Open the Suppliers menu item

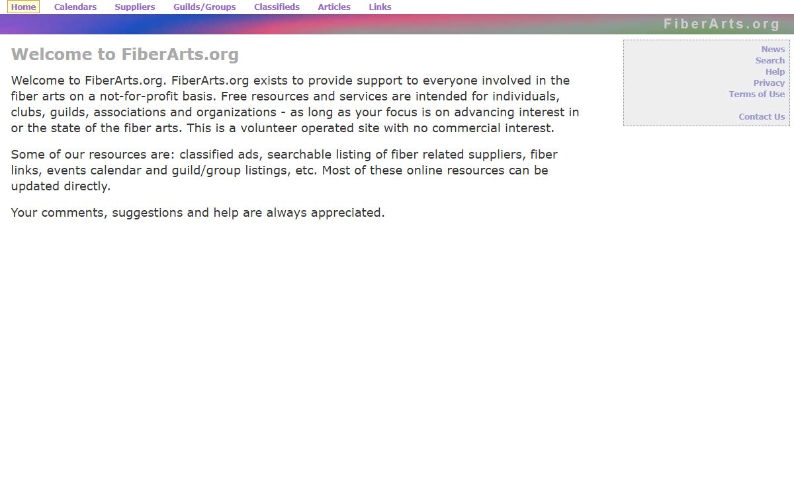(135, 7)
